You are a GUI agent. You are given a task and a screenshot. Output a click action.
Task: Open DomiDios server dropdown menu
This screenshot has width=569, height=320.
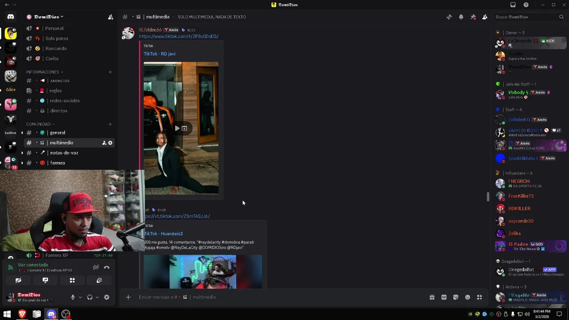48,17
